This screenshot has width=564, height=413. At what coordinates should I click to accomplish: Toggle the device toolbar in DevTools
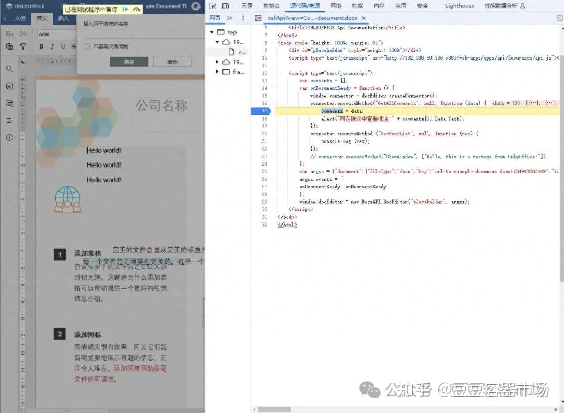pyautogui.click(x=226, y=6)
